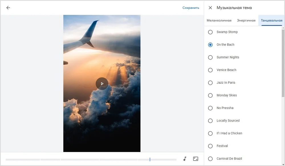Select Jazz In Paris theme
Screen dimensions: 285x166
click(x=210, y=83)
